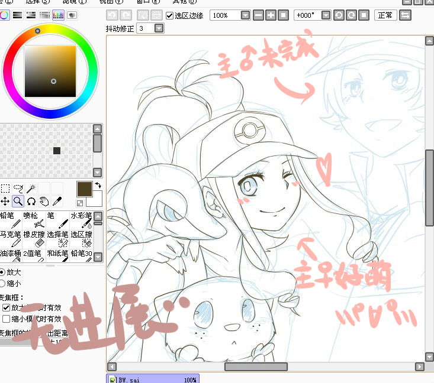Toggle the 放大模式时有效 checkbox

[x=6, y=307]
